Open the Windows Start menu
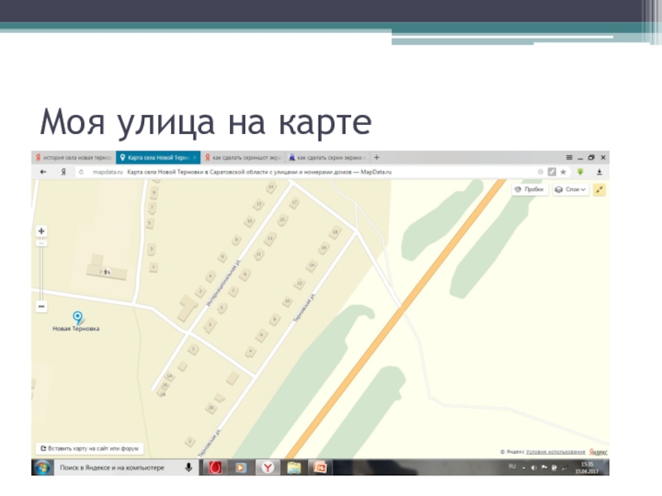Image resolution: width=662 pixels, height=496 pixels. click(x=41, y=468)
